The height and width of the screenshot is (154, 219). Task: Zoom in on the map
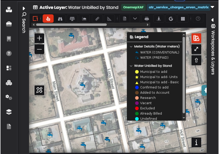(40, 38)
